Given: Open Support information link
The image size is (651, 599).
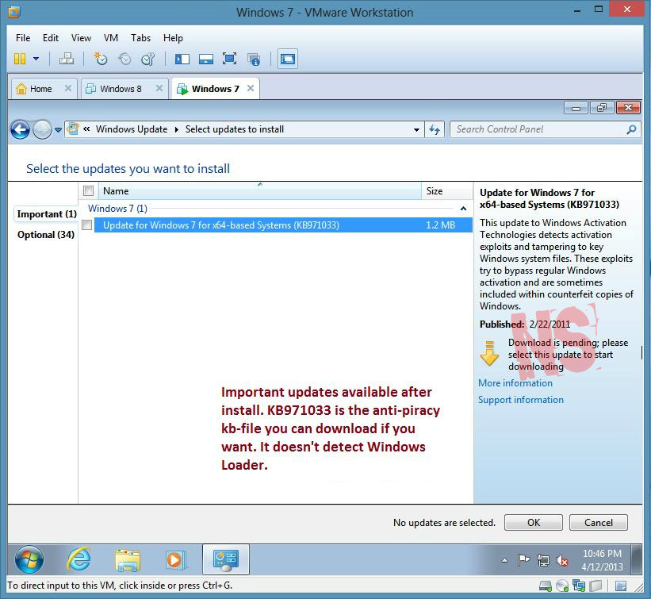Looking at the screenshot, I should click(x=521, y=400).
